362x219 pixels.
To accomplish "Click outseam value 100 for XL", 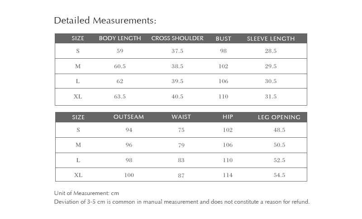I will coord(129,175).
